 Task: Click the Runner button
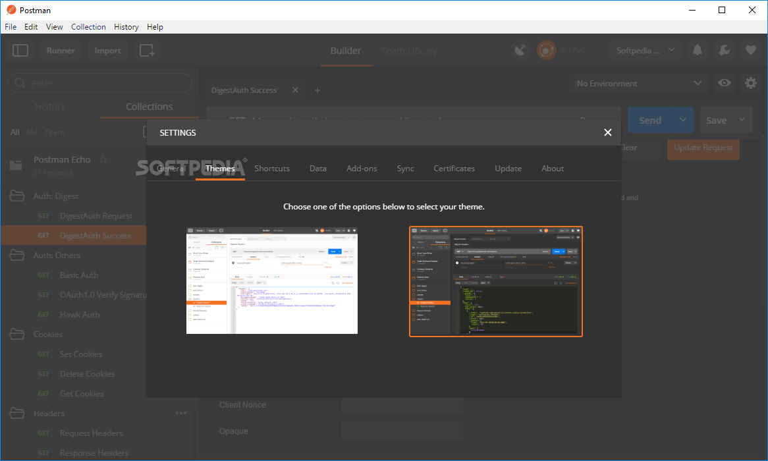point(61,51)
